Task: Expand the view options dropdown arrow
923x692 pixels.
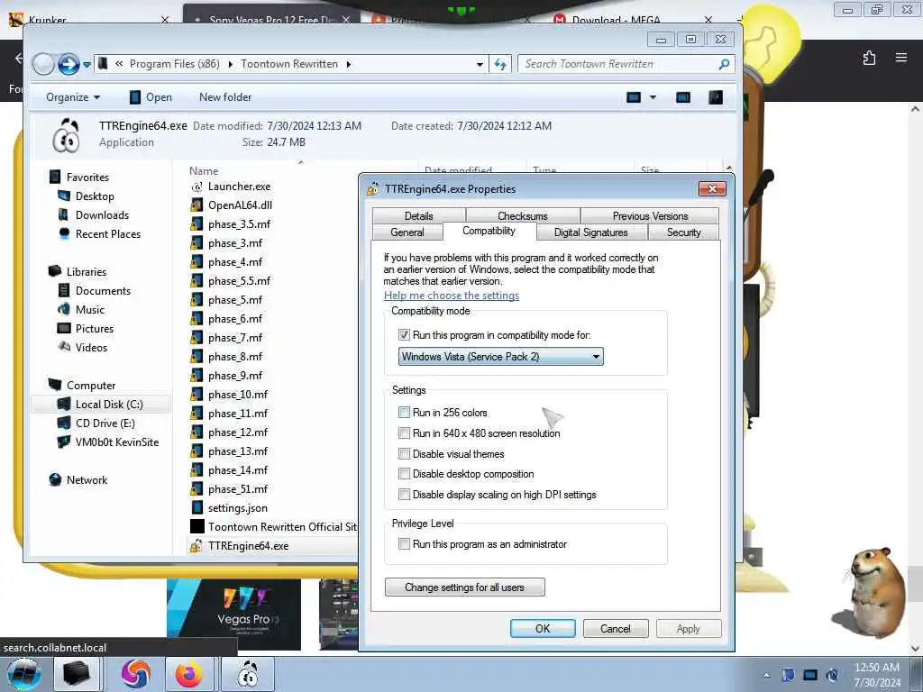Action: coord(653,97)
